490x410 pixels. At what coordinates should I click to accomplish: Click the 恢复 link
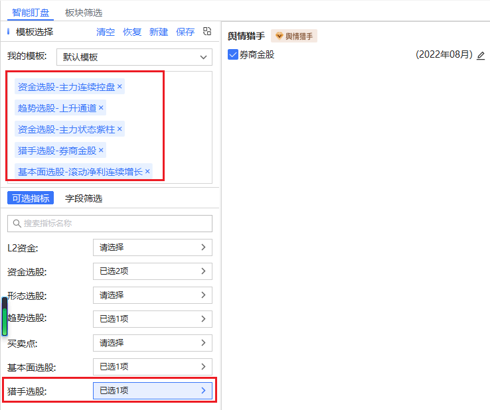[x=132, y=32]
